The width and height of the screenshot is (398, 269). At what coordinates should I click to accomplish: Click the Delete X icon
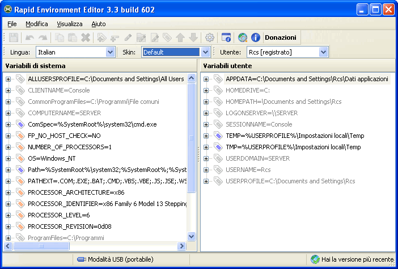click(x=86, y=37)
